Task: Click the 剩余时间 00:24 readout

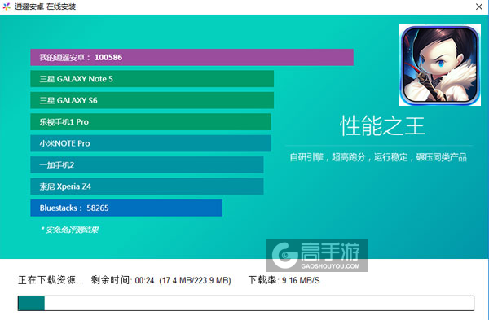Action: tap(122, 280)
